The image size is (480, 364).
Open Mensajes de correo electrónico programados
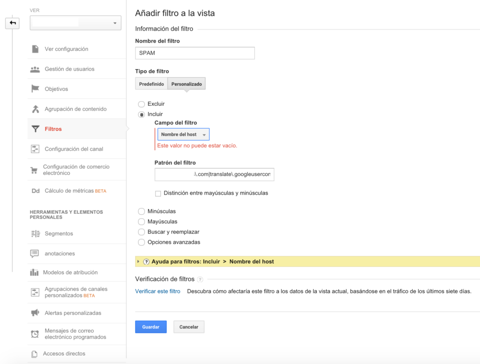35,333
